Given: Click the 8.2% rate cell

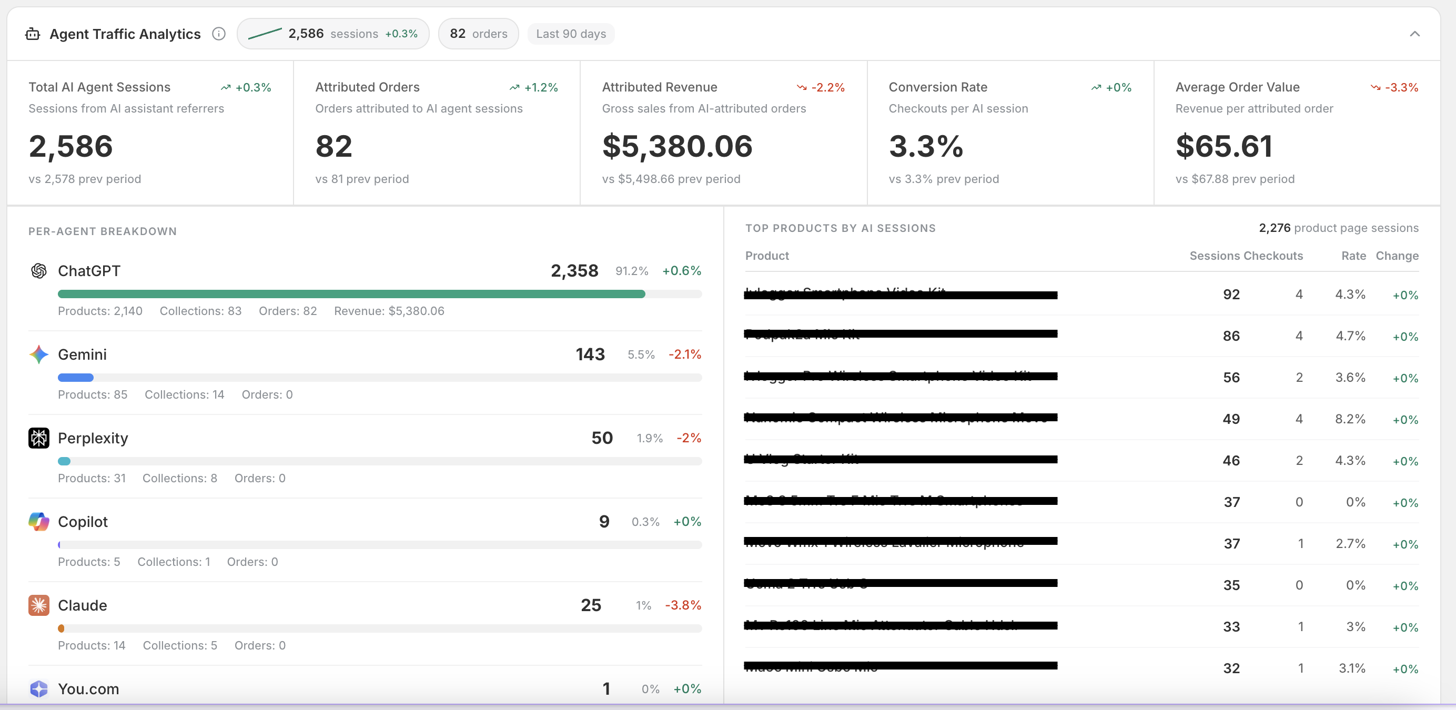Looking at the screenshot, I should (x=1350, y=419).
